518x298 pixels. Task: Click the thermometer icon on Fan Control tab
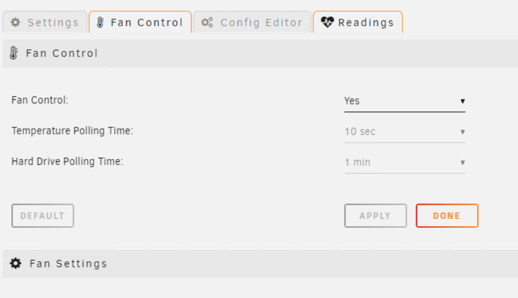[100, 22]
